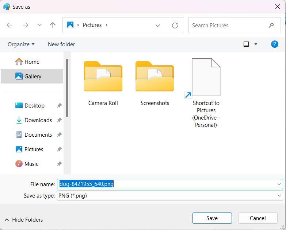
Task: Open the Help question mark icon
Action: pos(275,44)
